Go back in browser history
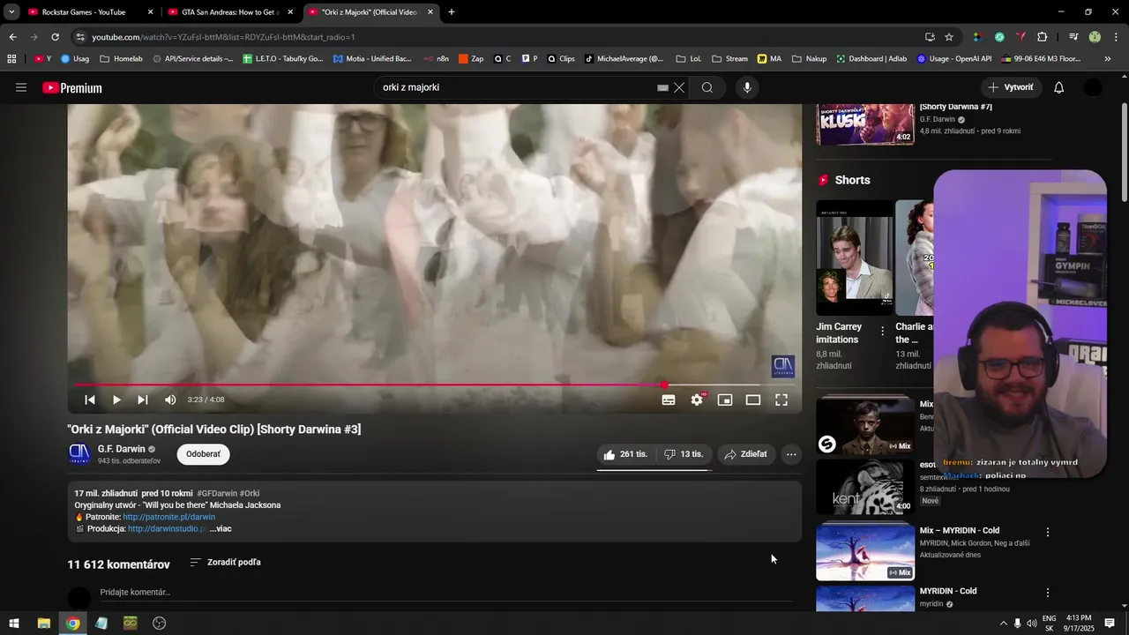This screenshot has width=1129, height=635. (12, 37)
